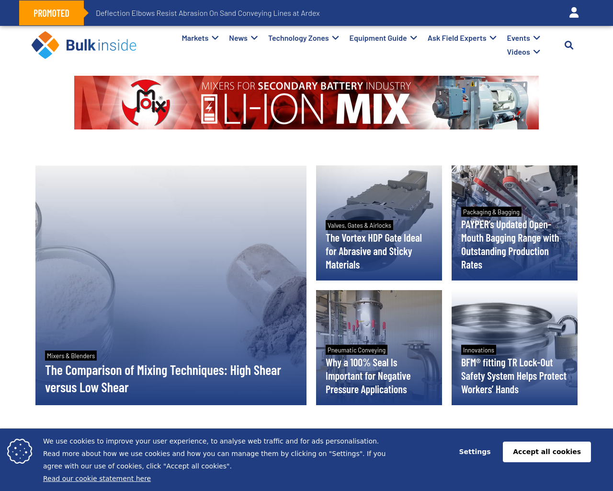
Task: Open the 100% Seal article
Action: click(368, 376)
